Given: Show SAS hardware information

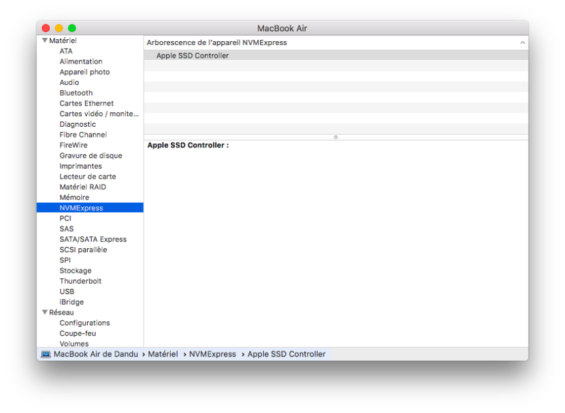Looking at the screenshot, I should [66, 228].
